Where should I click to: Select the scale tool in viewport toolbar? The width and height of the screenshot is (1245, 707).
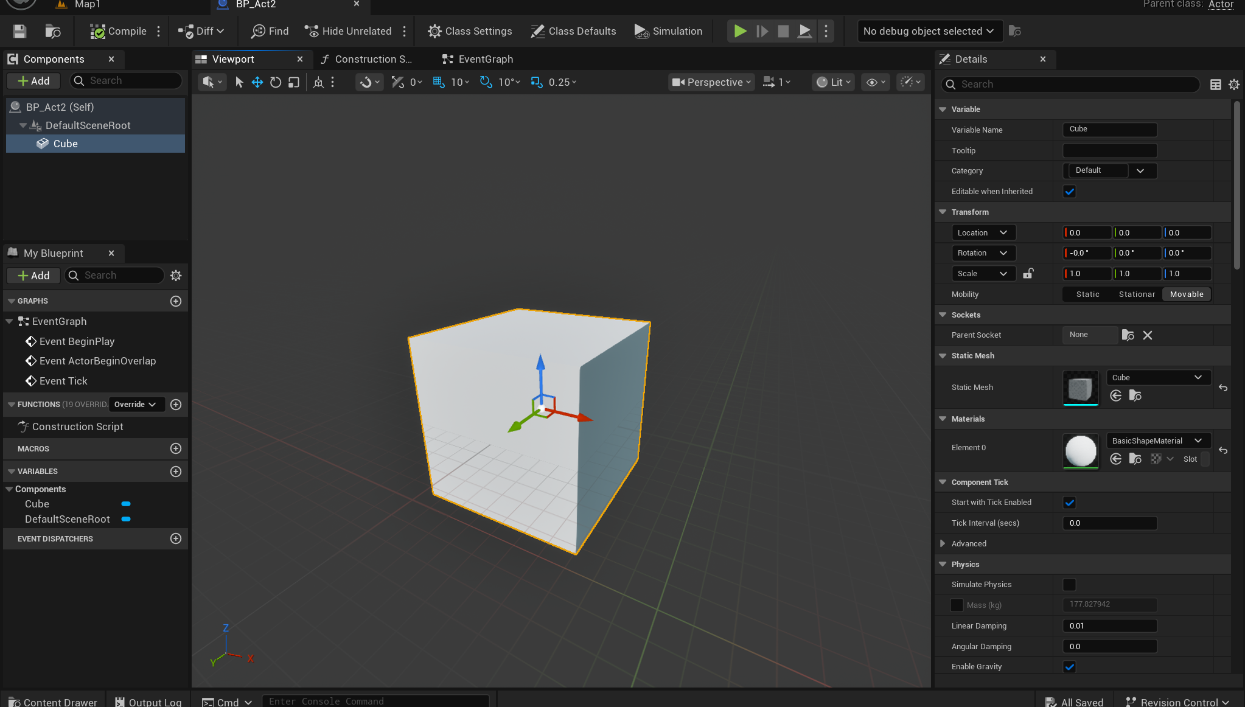click(294, 82)
